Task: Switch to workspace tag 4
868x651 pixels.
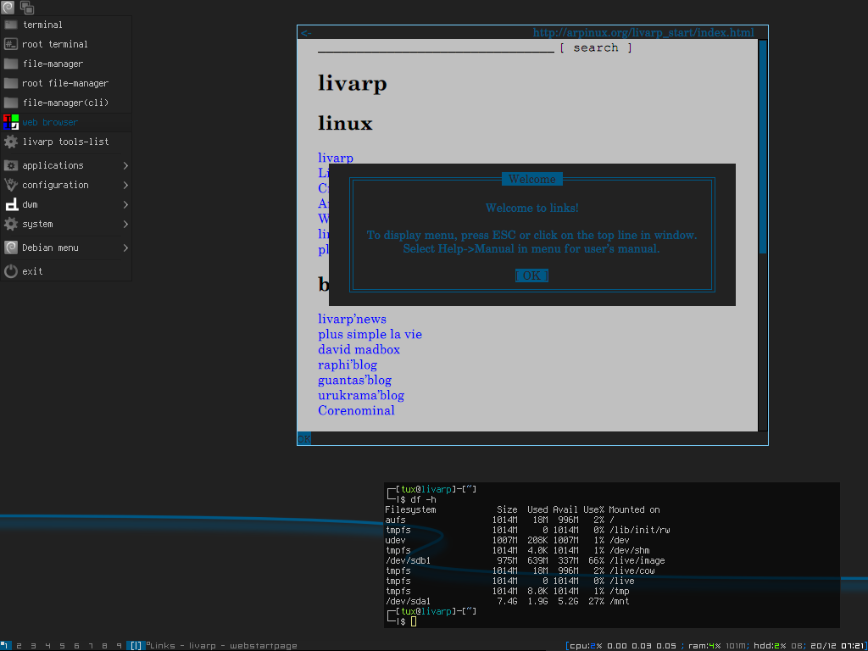Action: 47,645
